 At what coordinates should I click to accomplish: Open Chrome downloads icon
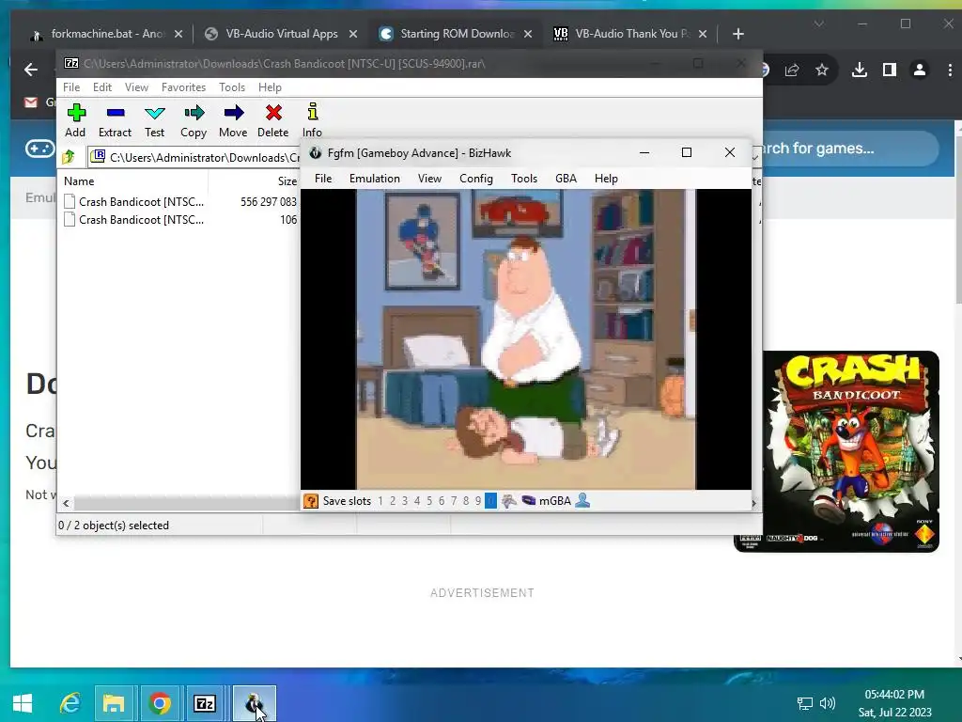(x=860, y=70)
